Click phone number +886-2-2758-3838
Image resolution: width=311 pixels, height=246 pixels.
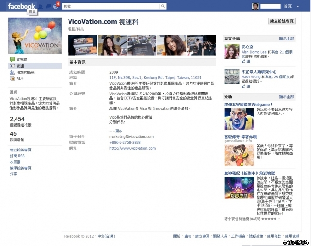click(x=125, y=142)
